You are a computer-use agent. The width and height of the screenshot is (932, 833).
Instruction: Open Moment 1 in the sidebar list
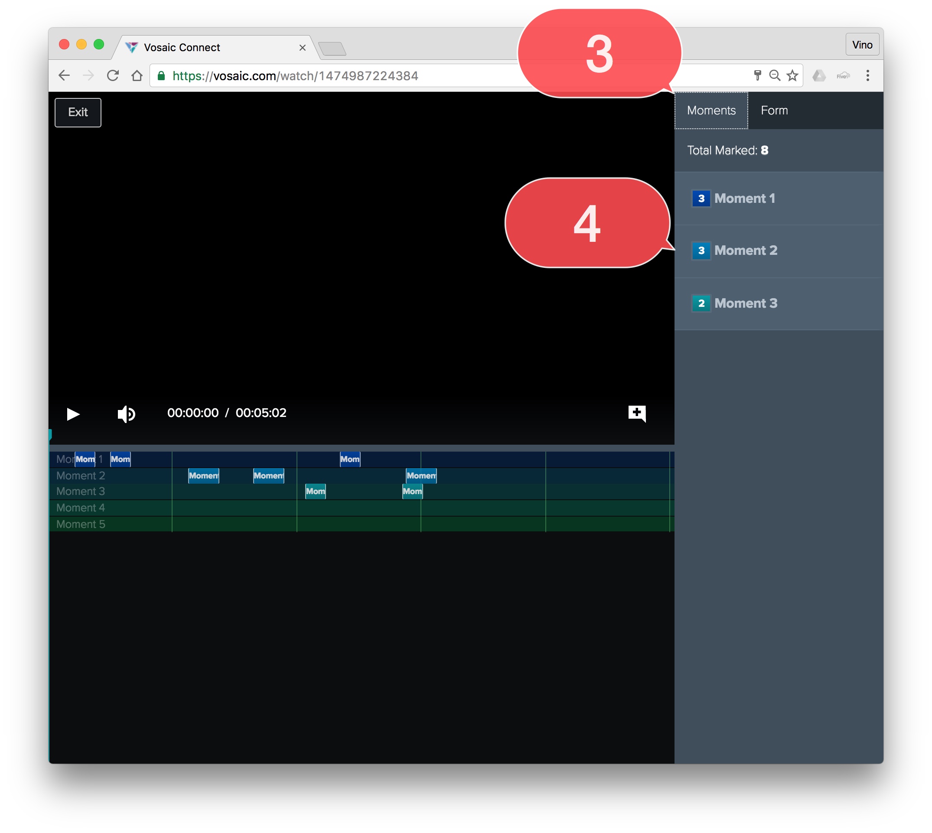click(x=744, y=198)
